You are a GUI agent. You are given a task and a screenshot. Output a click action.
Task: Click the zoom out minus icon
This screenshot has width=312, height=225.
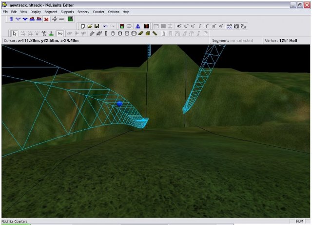point(61,19)
